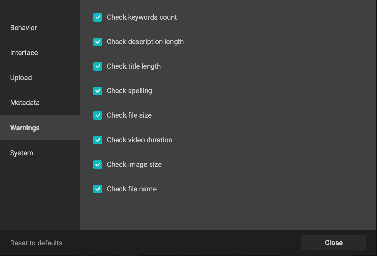
Task: Click the 'Check keywords count' label
Action: [x=142, y=17]
